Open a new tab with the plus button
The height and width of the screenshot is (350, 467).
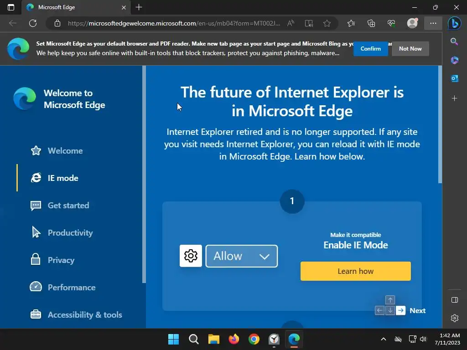(x=139, y=7)
